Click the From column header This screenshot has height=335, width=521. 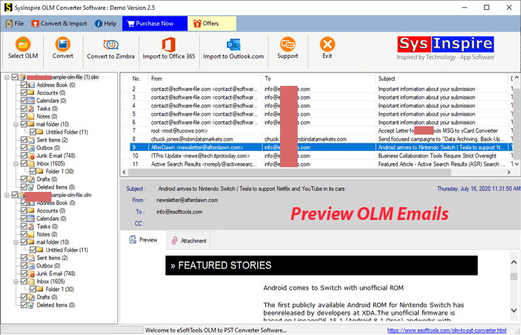[205, 79]
